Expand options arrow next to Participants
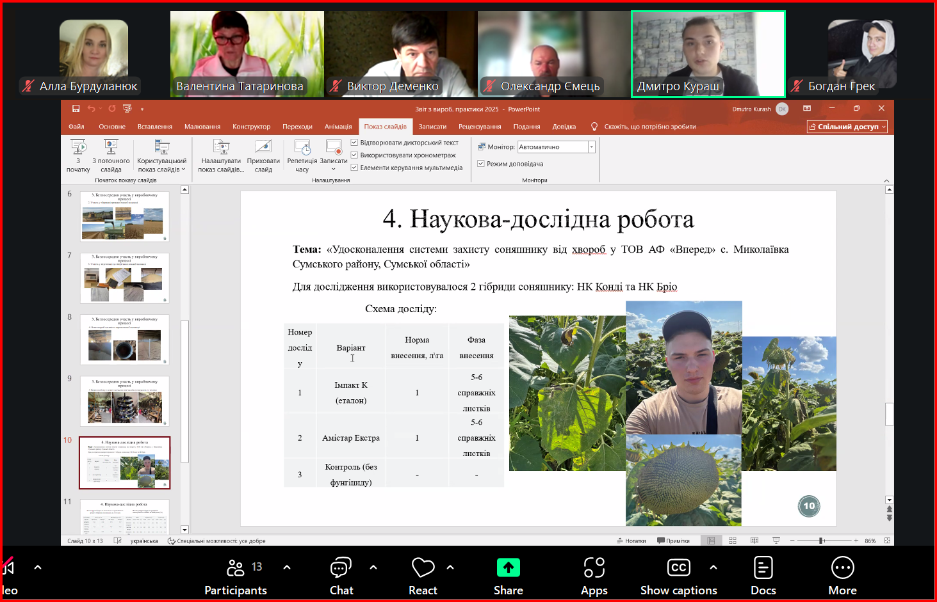This screenshot has height=602, width=937. point(287,567)
